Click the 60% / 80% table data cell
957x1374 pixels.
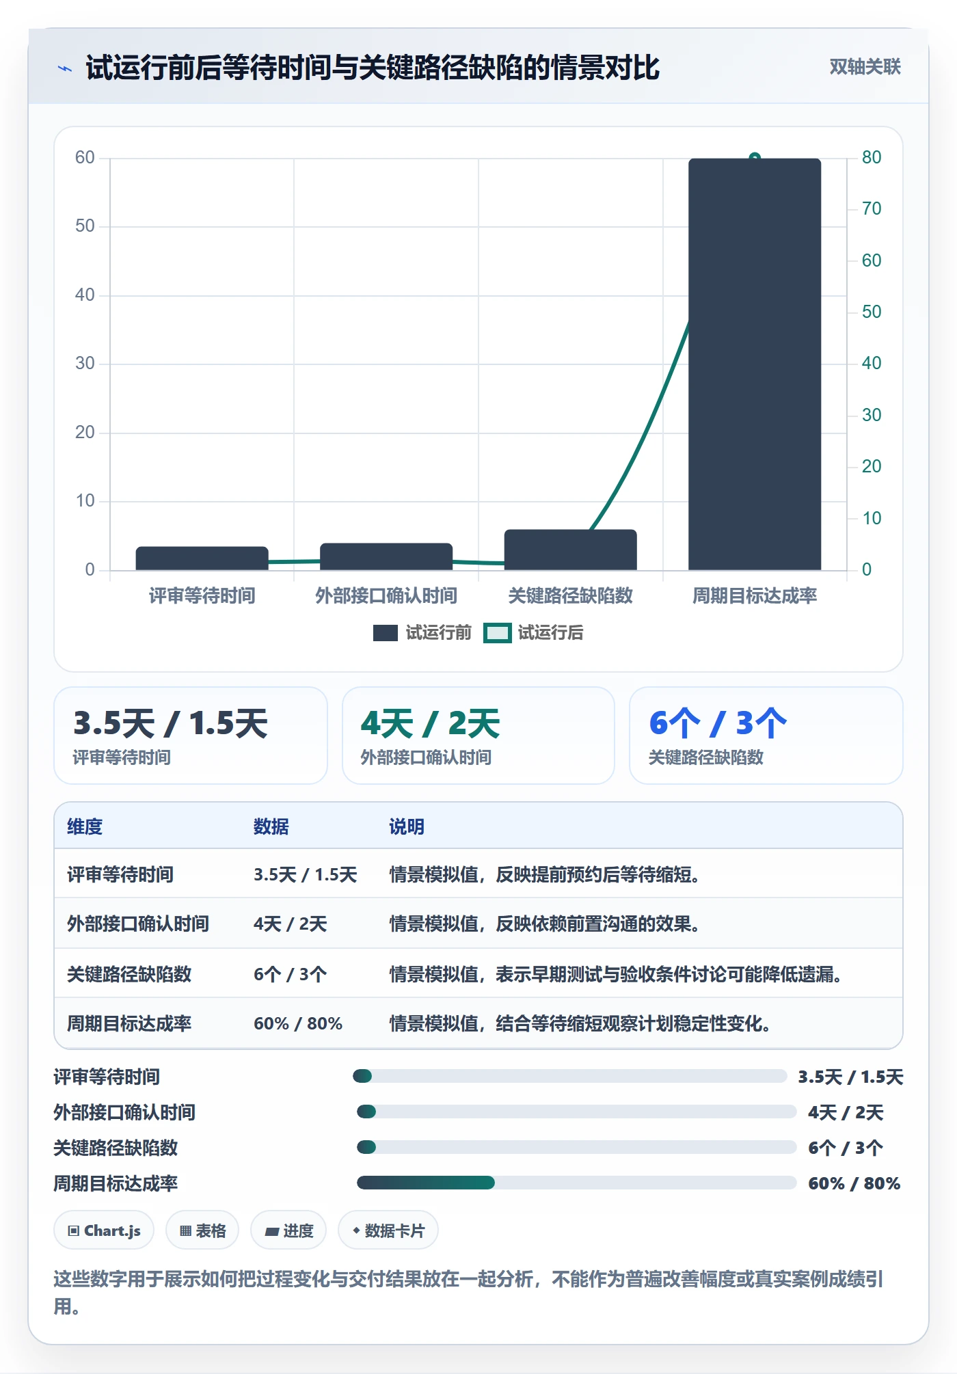298,1023
